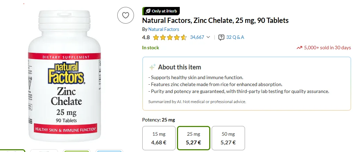Click the yellow star rating icons

tap(170, 37)
